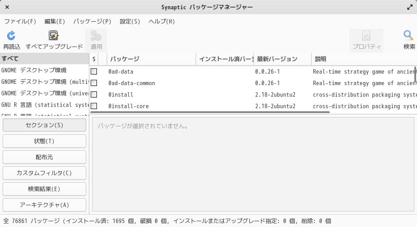Open the ファイル(F) menu
417x227 pixels.
pos(20,21)
